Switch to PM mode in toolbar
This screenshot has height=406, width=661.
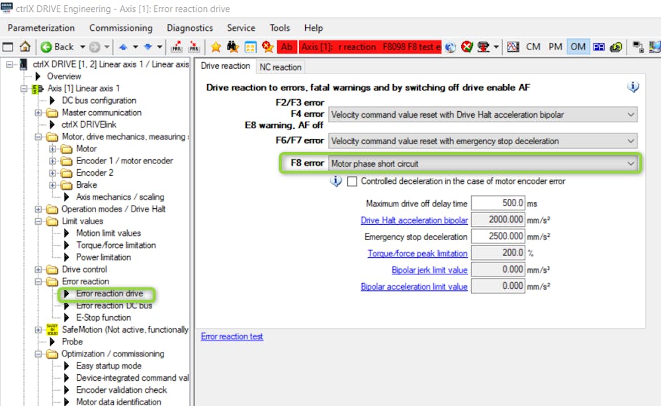pos(555,47)
